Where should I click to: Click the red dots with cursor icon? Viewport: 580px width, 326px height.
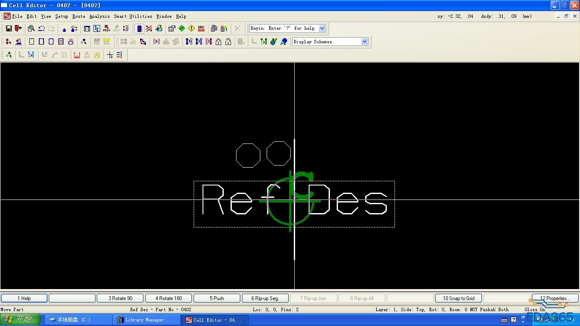click(x=8, y=42)
